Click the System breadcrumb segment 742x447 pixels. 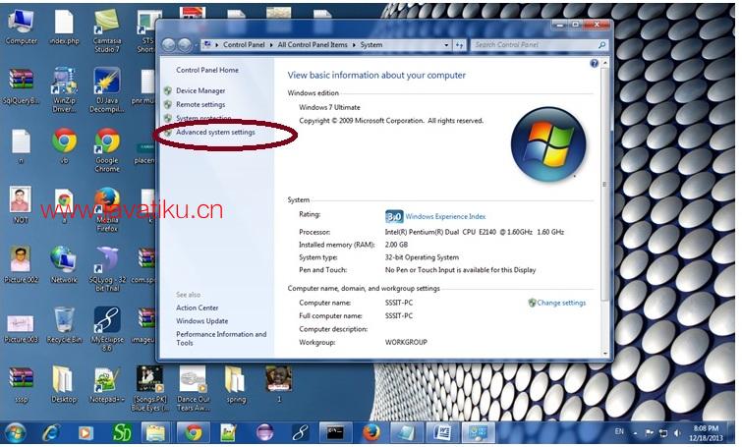point(371,45)
